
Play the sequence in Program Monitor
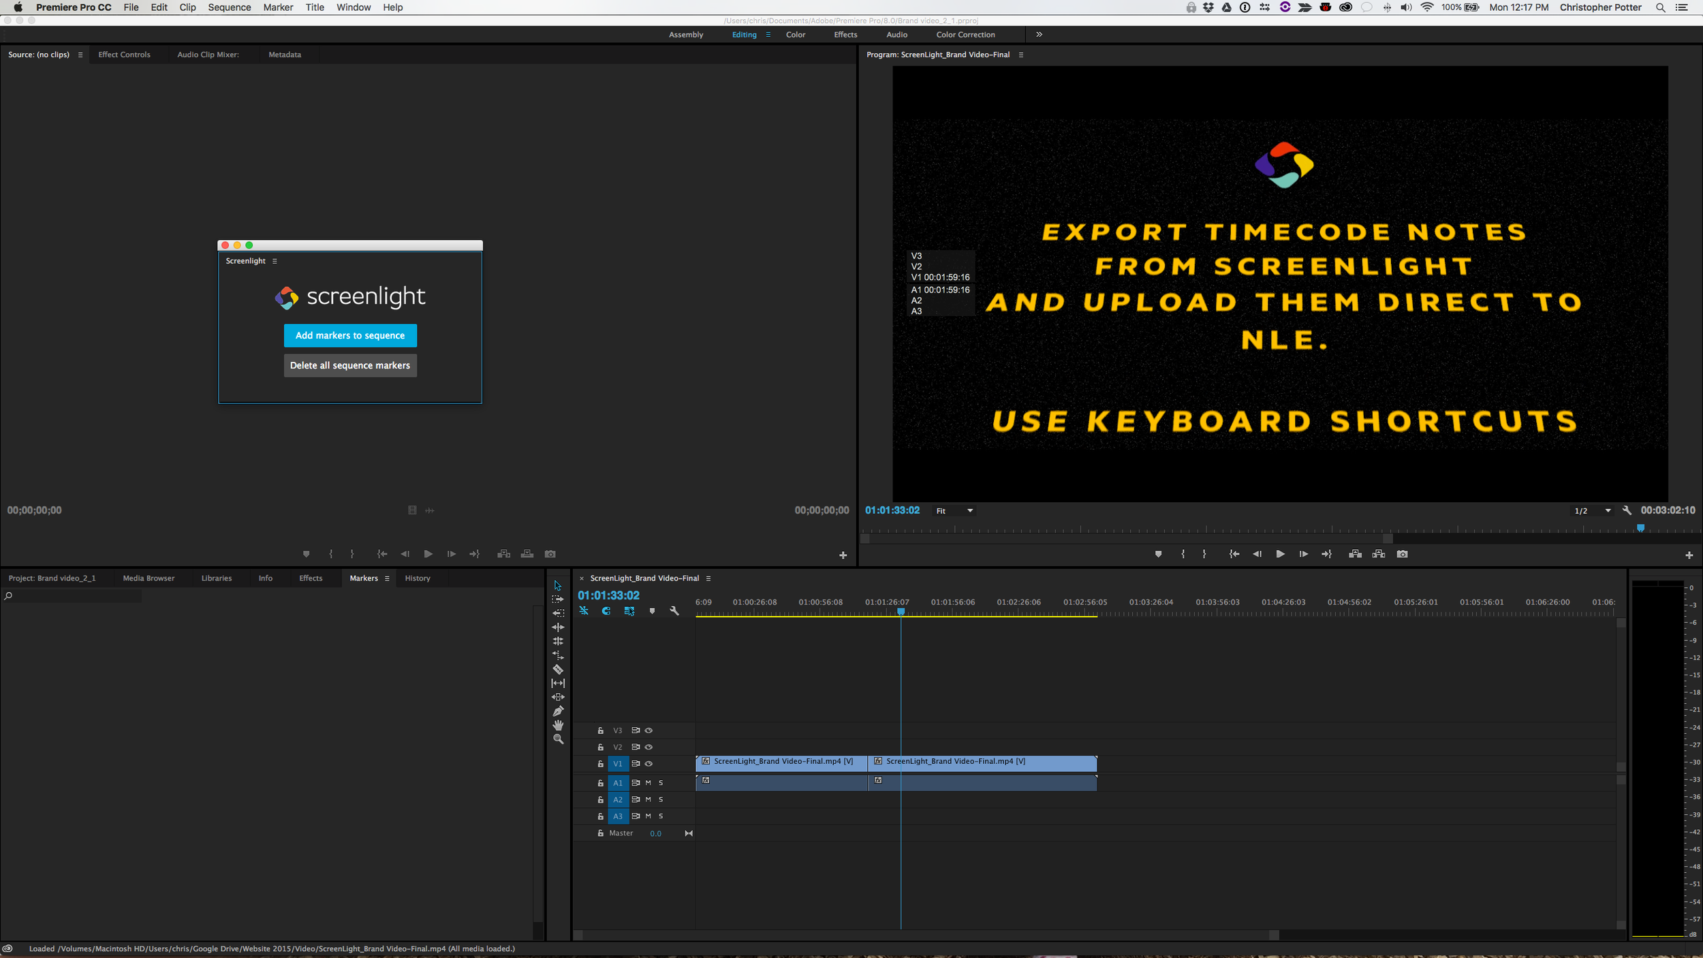pos(1280,554)
